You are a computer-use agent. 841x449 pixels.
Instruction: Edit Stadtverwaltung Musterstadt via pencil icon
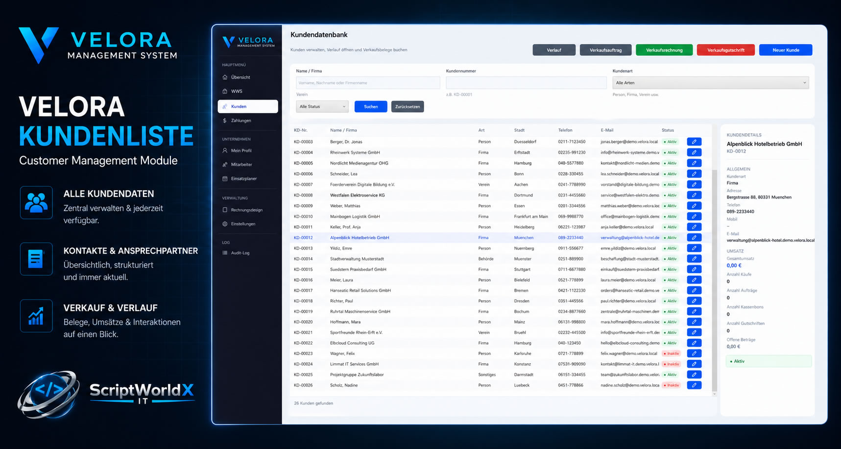(x=694, y=259)
